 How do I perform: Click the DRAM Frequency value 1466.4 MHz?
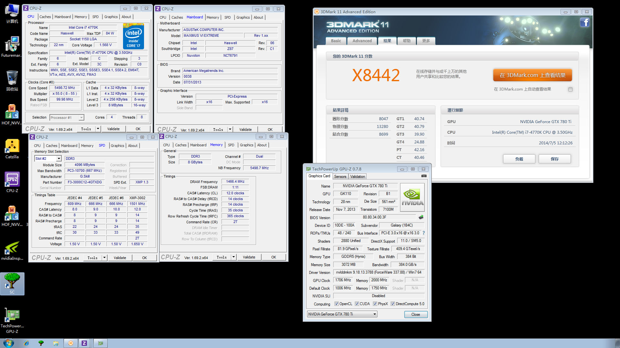[x=235, y=181]
